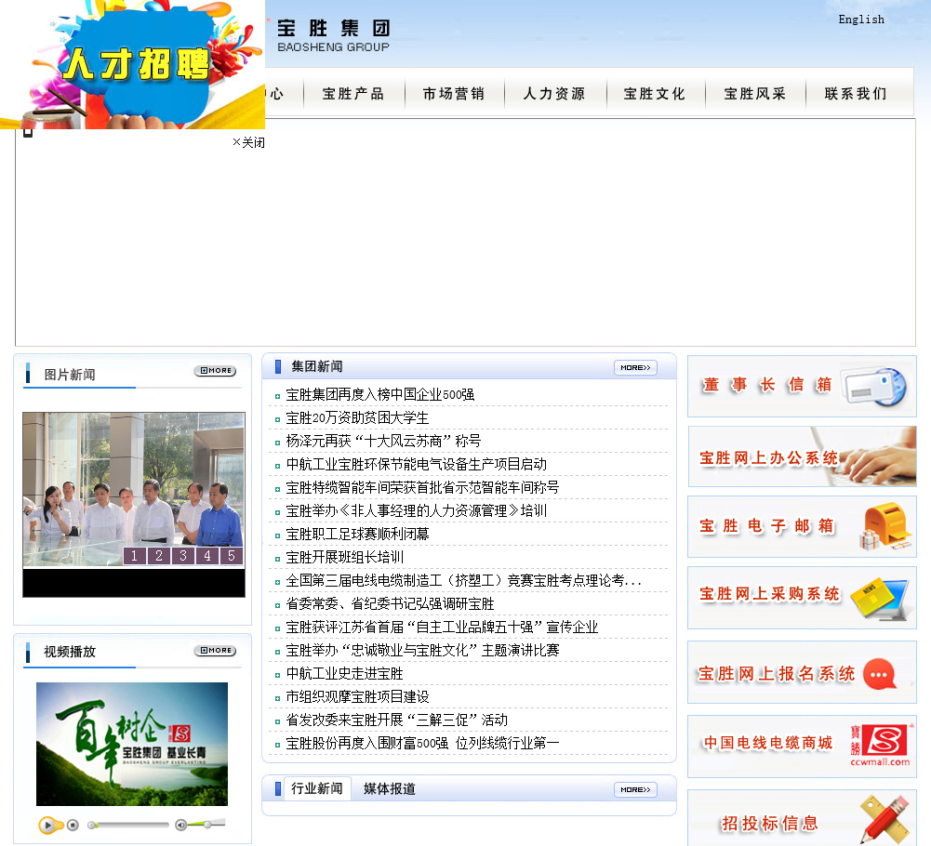Show photo news slide 4
This screenshot has width=931, height=846.
click(207, 556)
